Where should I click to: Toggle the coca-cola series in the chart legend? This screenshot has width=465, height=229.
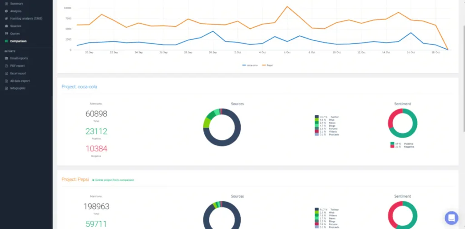pos(251,65)
